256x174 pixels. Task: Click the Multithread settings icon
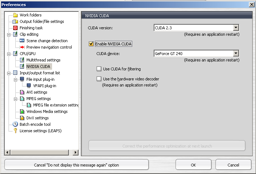(x=22, y=60)
